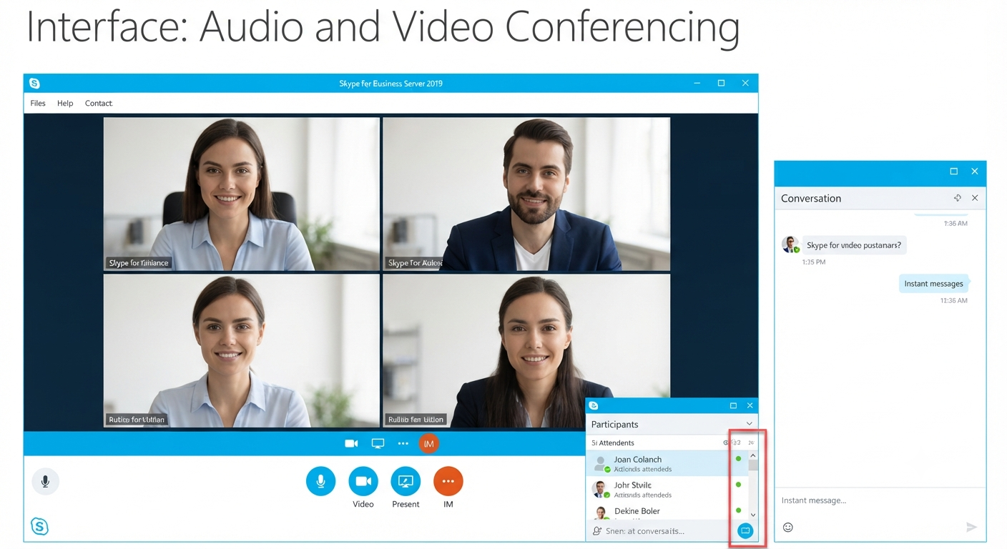Close the Conversation window from title bar
The image size is (1007, 549).
coord(974,172)
